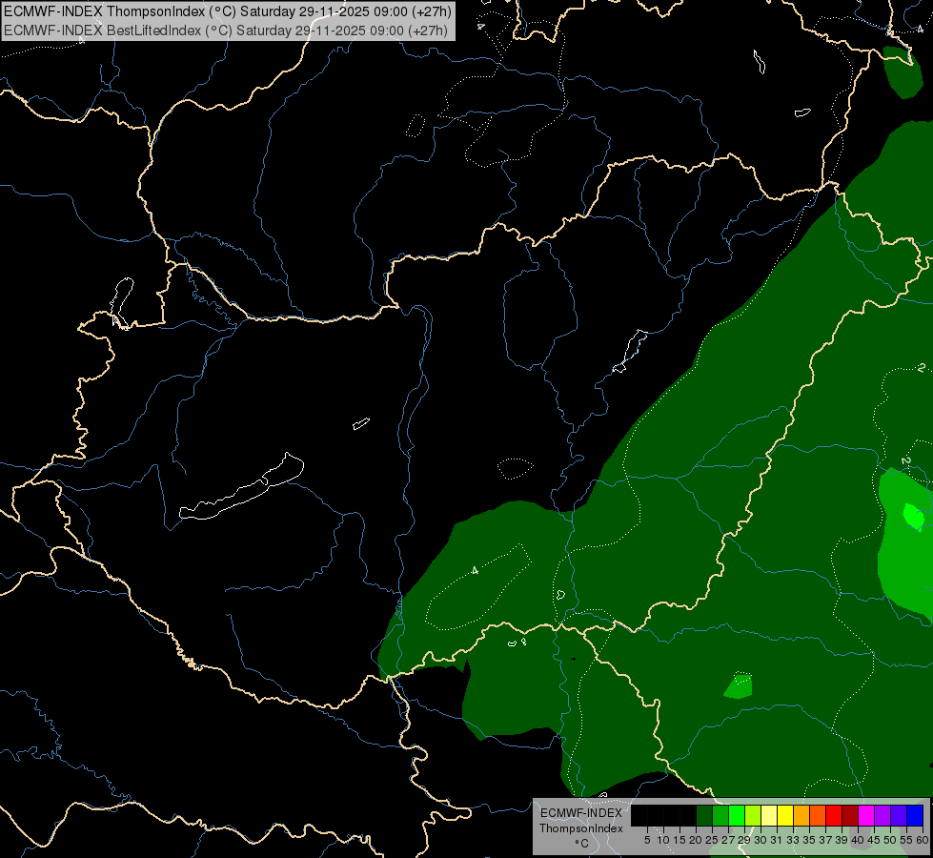The height and width of the screenshot is (858, 933).
Task: Click legend tick label 60
Action: coord(923,840)
